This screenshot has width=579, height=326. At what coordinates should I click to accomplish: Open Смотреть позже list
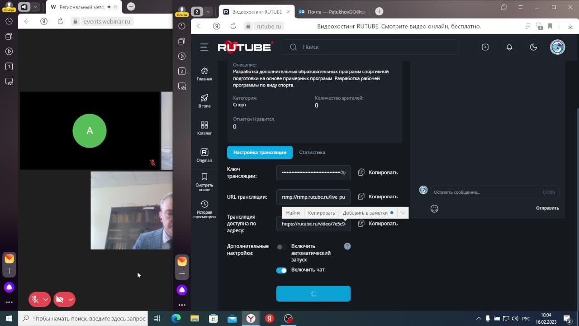(204, 182)
